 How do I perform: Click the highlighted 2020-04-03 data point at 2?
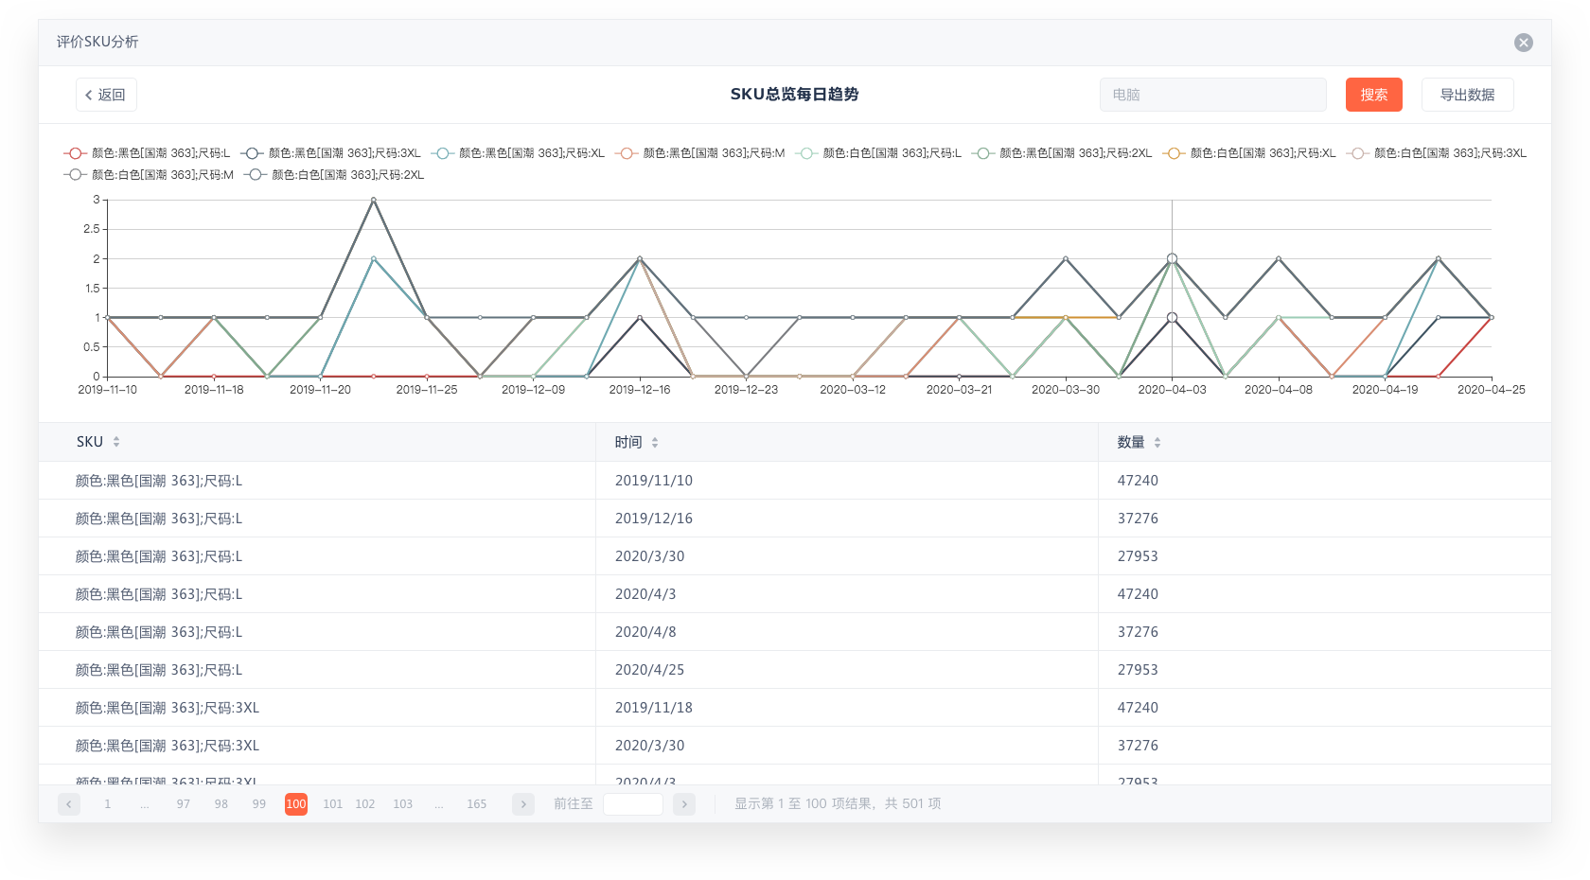point(1172,258)
